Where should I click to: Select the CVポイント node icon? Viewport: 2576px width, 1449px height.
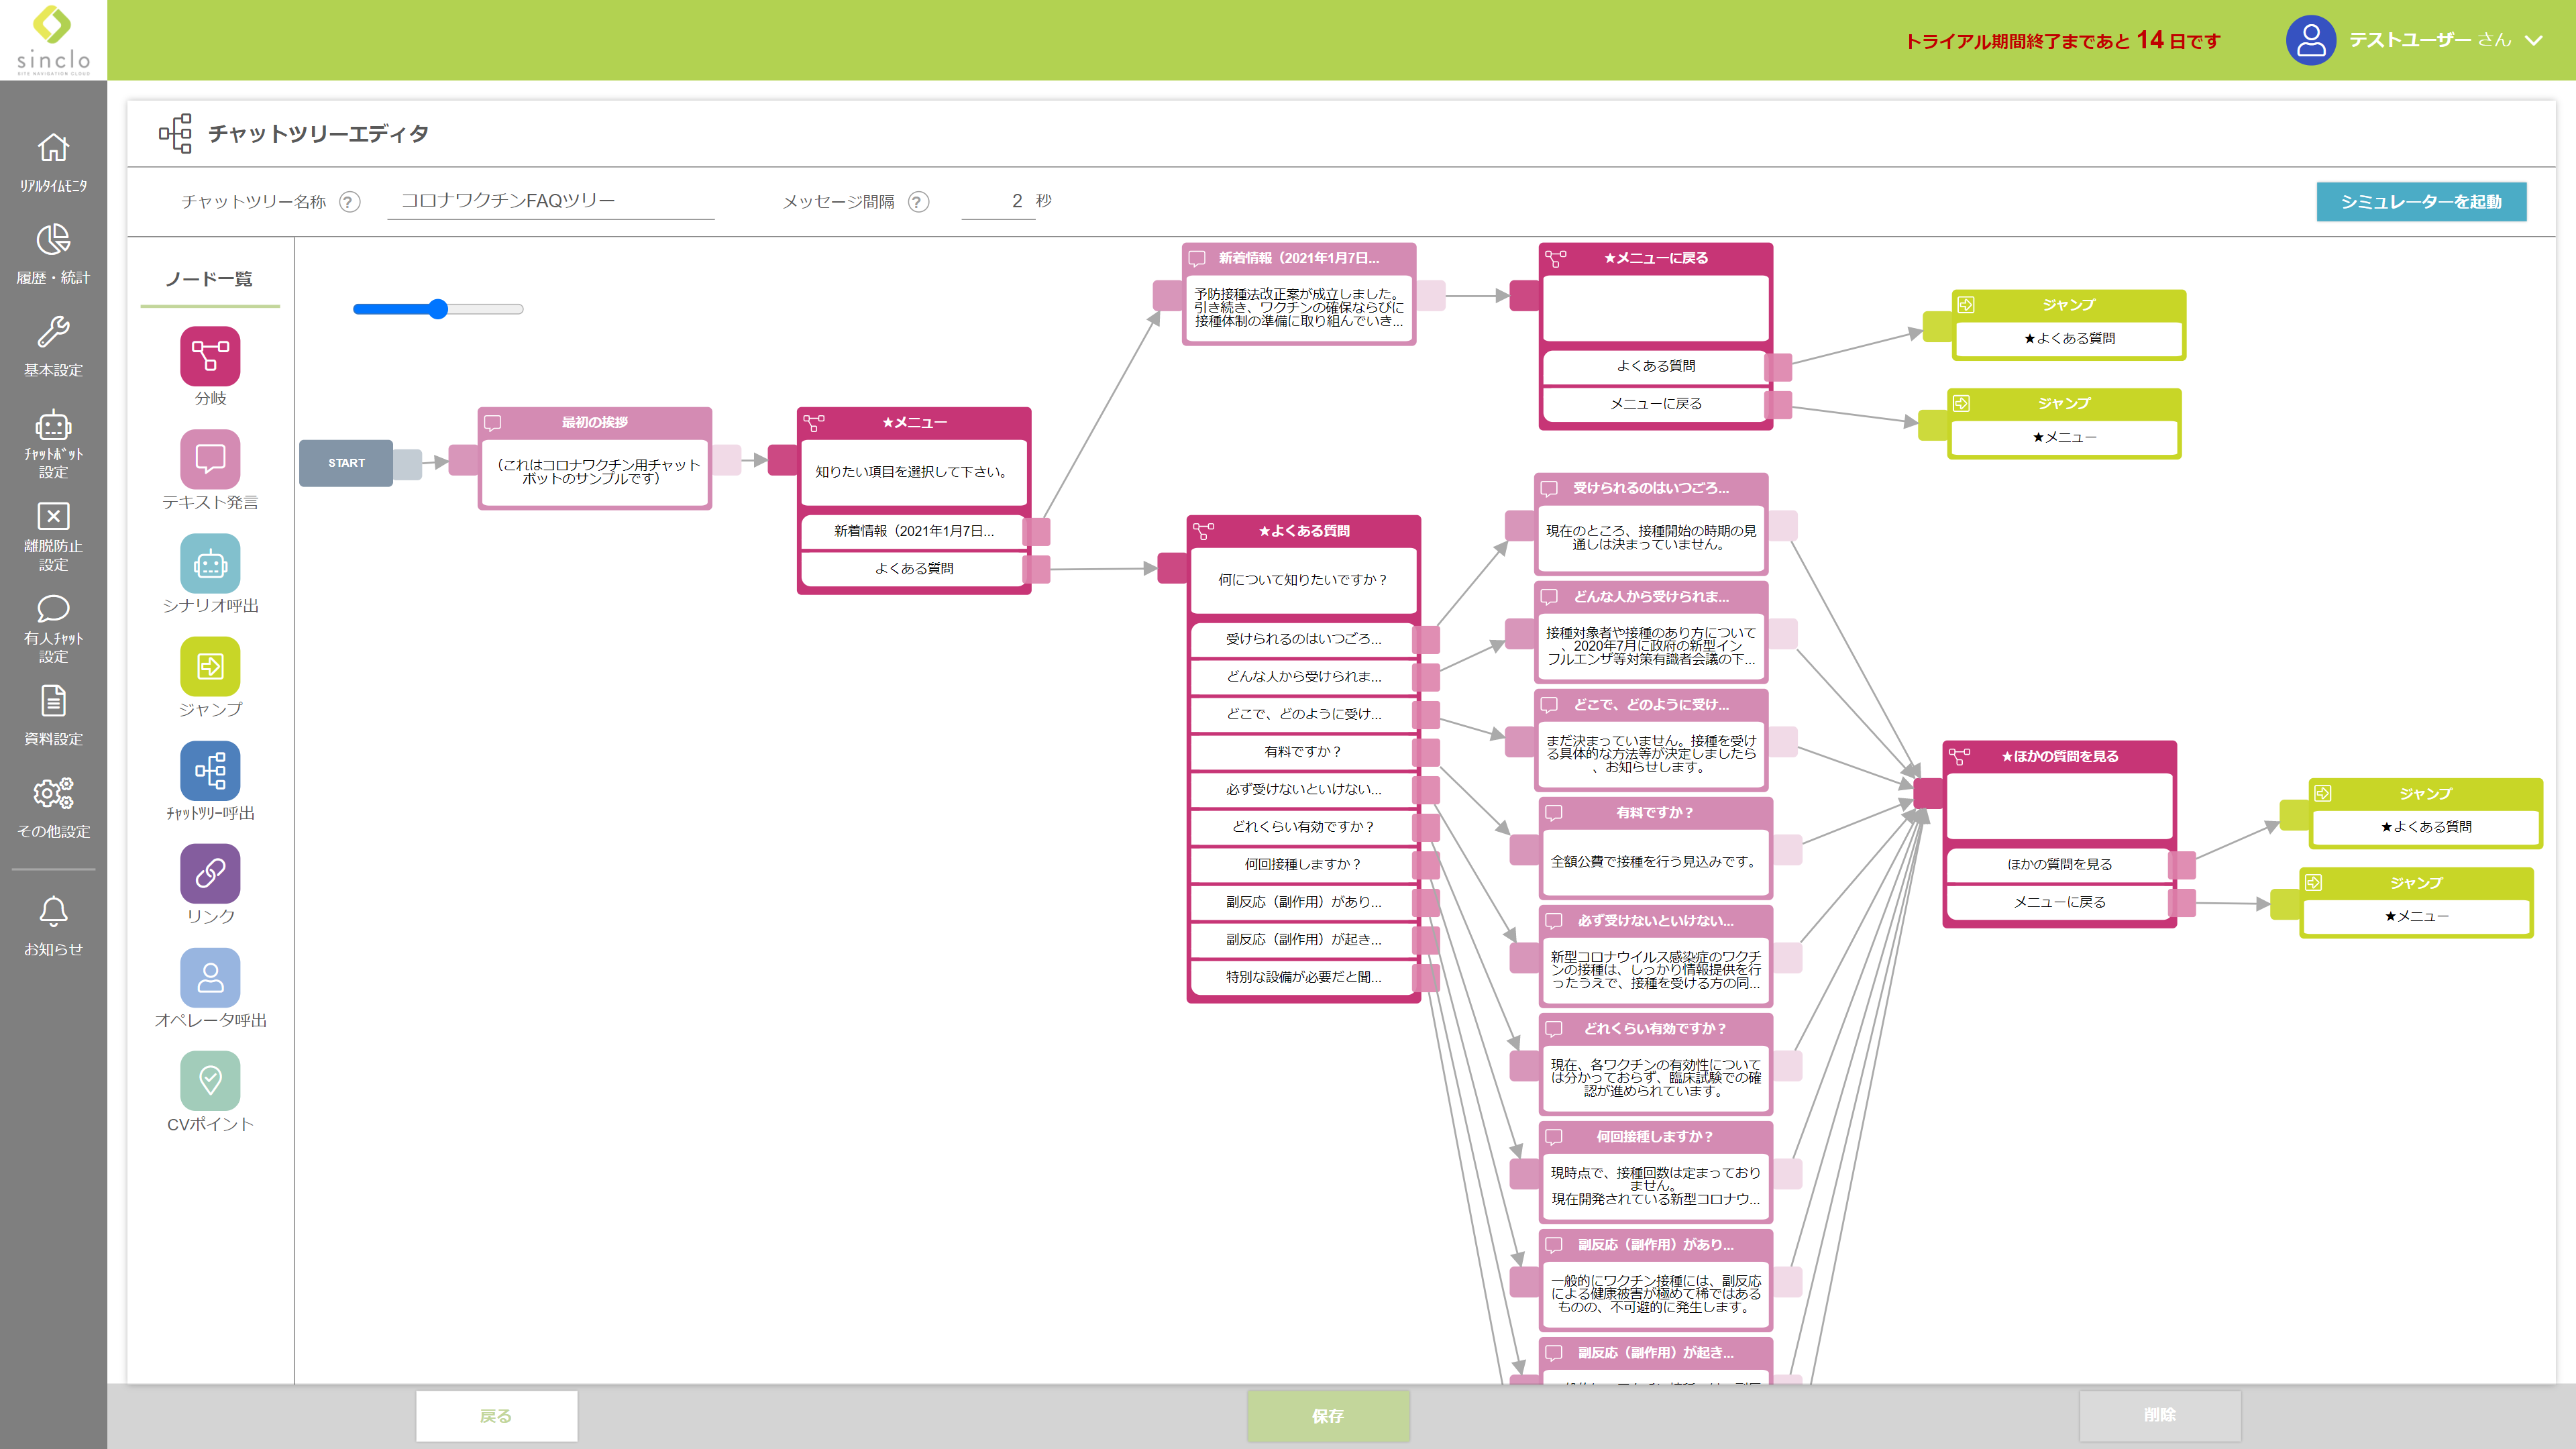coord(210,1081)
